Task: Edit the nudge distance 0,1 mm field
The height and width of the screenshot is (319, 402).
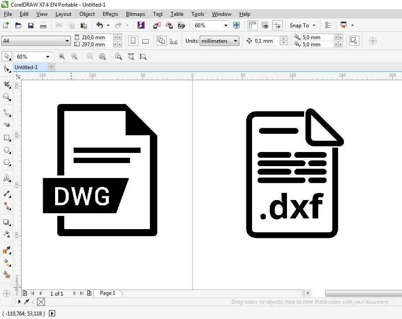Action: [267, 41]
